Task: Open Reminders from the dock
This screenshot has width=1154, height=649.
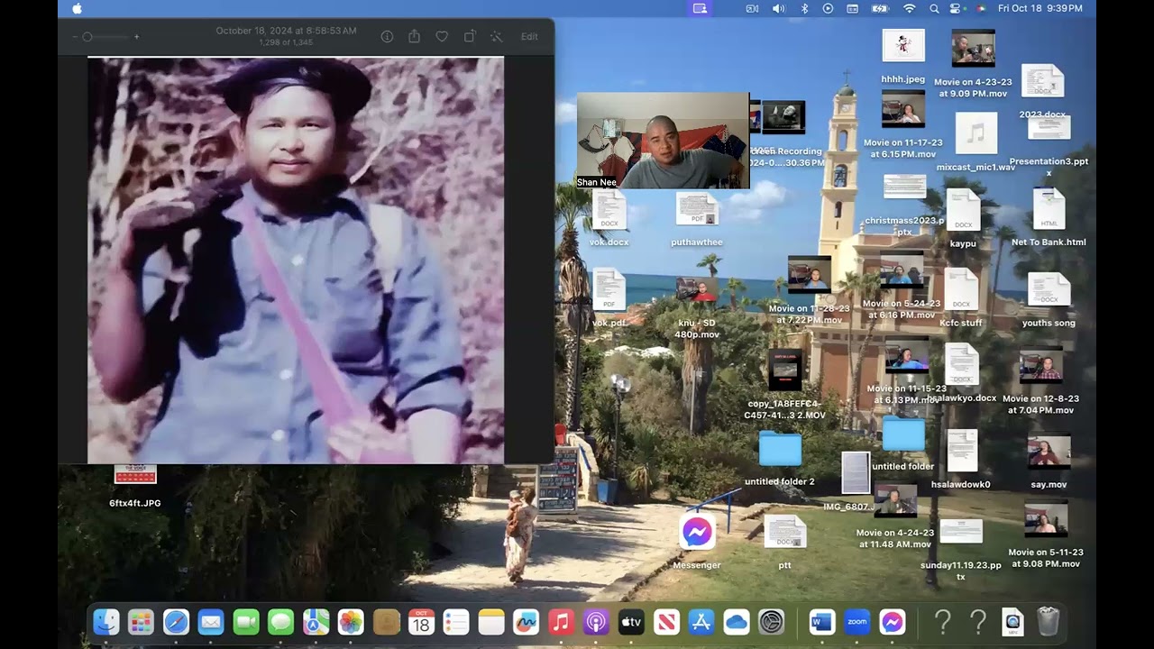Action: point(456,622)
